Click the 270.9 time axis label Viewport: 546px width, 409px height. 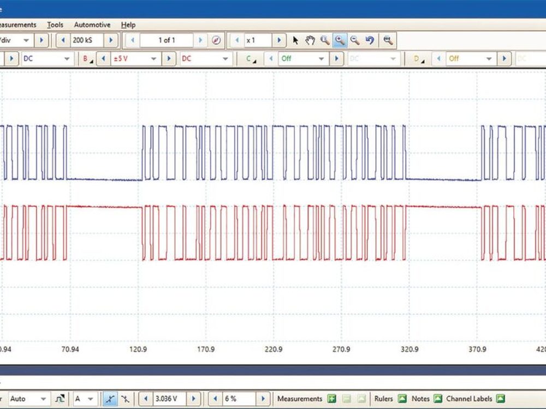coord(341,349)
